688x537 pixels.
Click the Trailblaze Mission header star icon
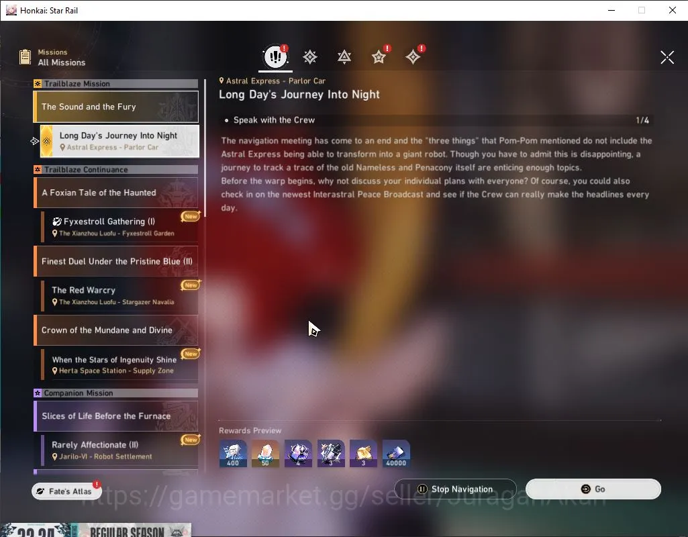[38, 83]
